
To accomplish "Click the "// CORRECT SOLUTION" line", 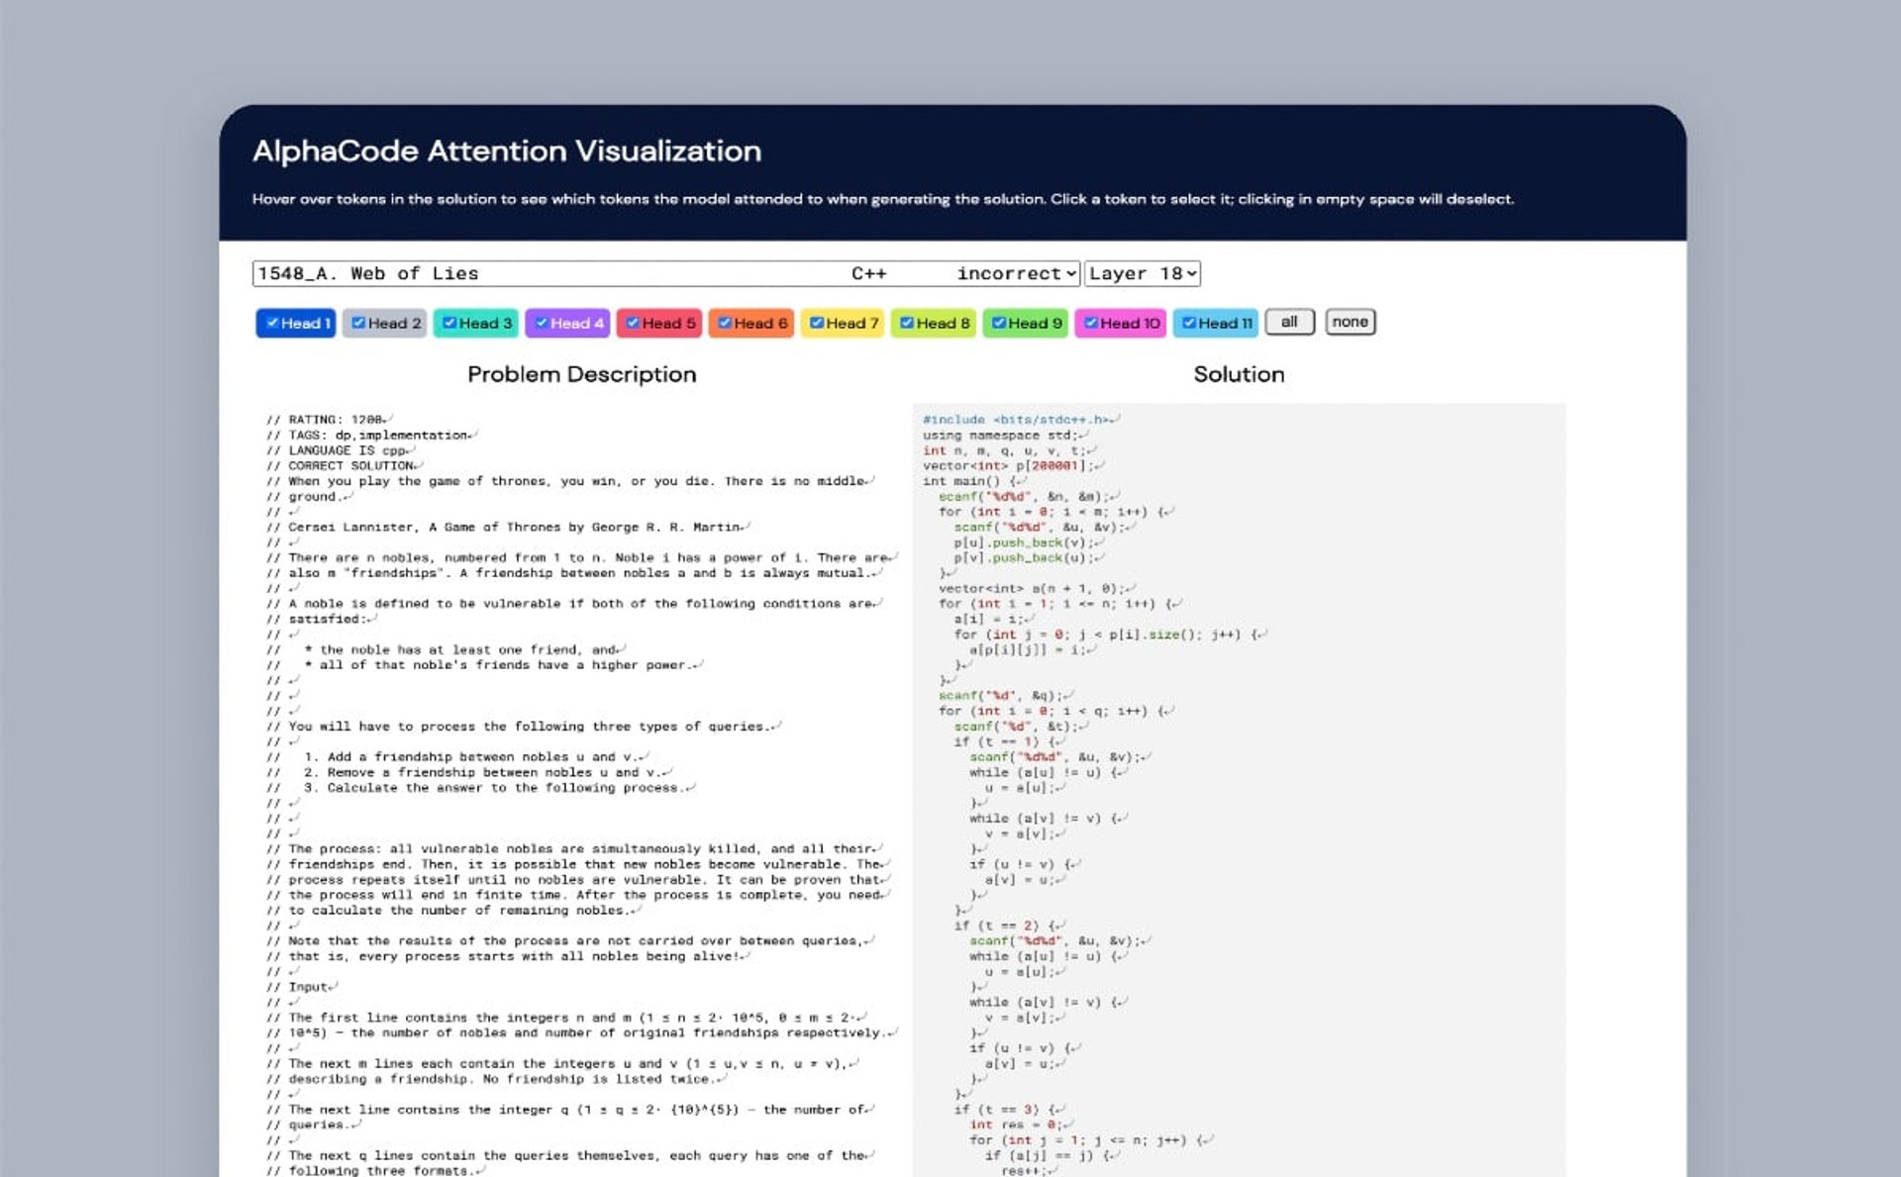I will [x=341, y=466].
